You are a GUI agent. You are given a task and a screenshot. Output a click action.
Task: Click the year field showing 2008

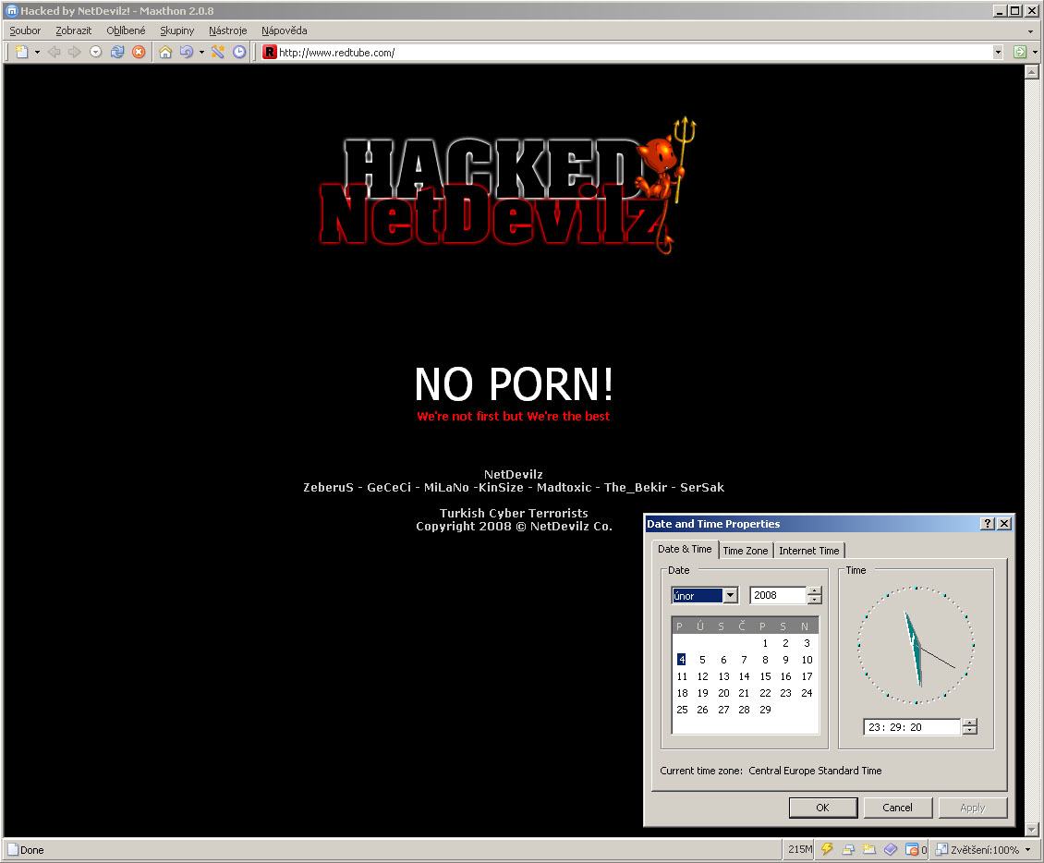tap(778, 595)
